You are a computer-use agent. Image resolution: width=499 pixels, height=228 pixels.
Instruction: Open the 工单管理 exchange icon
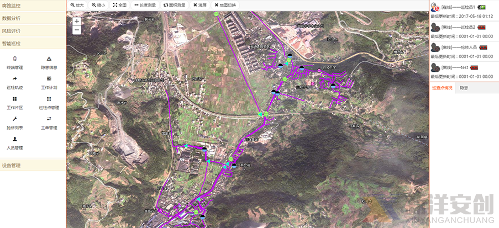pos(49,119)
